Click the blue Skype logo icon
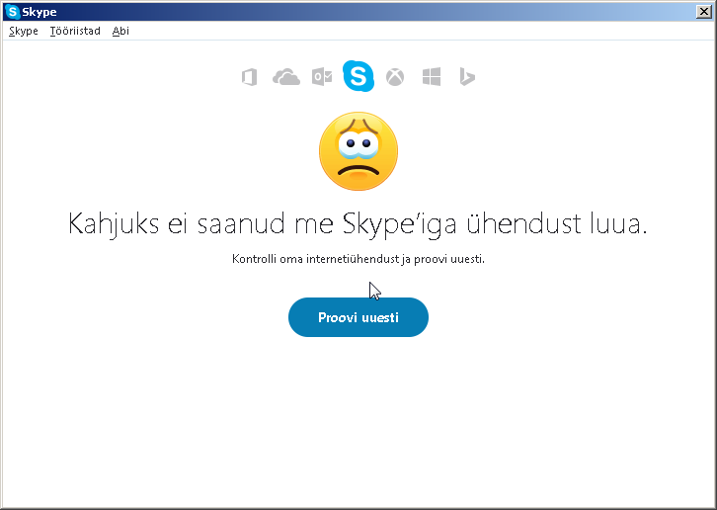This screenshot has width=717, height=510. coord(358,75)
